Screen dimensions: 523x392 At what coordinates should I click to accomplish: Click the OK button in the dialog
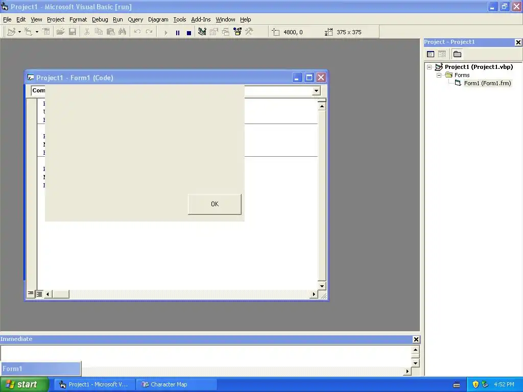(x=215, y=204)
